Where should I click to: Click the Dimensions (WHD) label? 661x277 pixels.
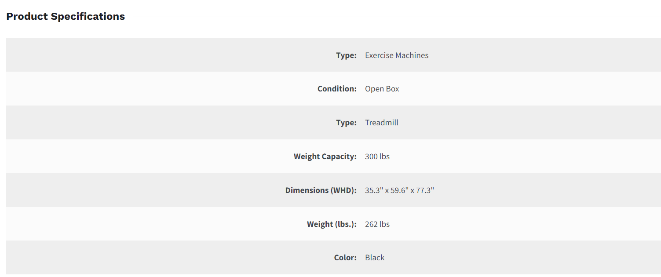point(321,190)
